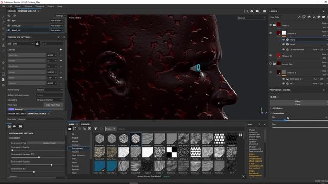
Task: Open Normal channel format dropdown
Action: 52,72
